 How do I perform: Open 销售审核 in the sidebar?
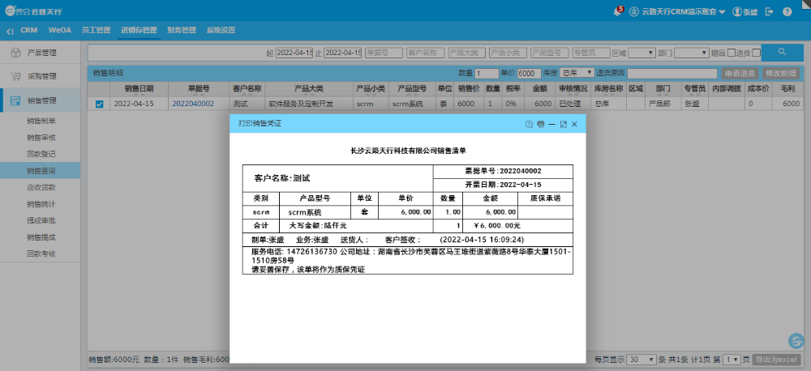coord(41,138)
